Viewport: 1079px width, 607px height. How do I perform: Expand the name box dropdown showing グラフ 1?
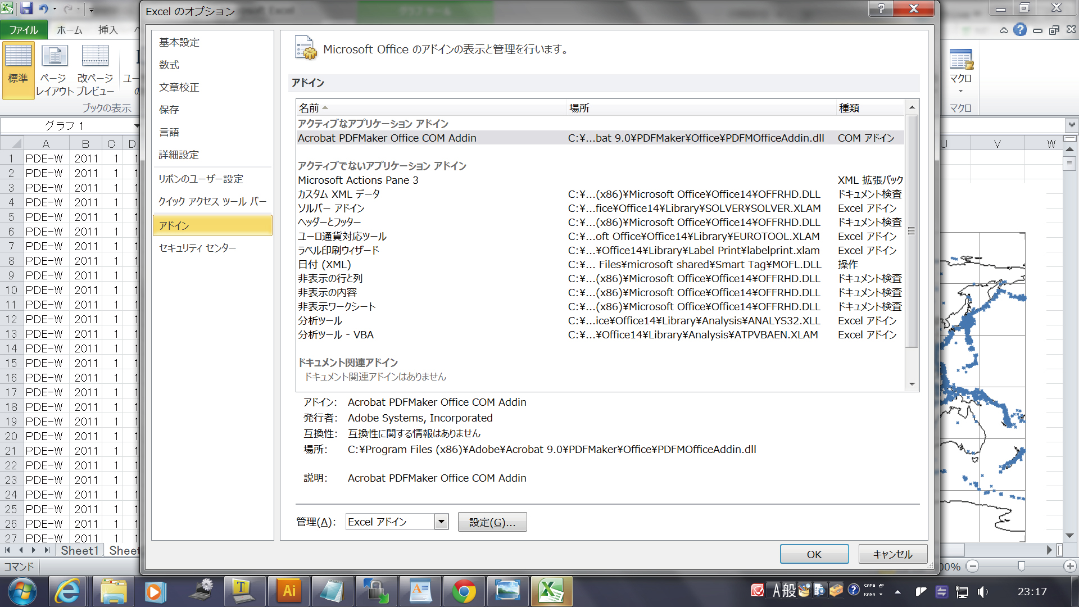[x=137, y=125]
